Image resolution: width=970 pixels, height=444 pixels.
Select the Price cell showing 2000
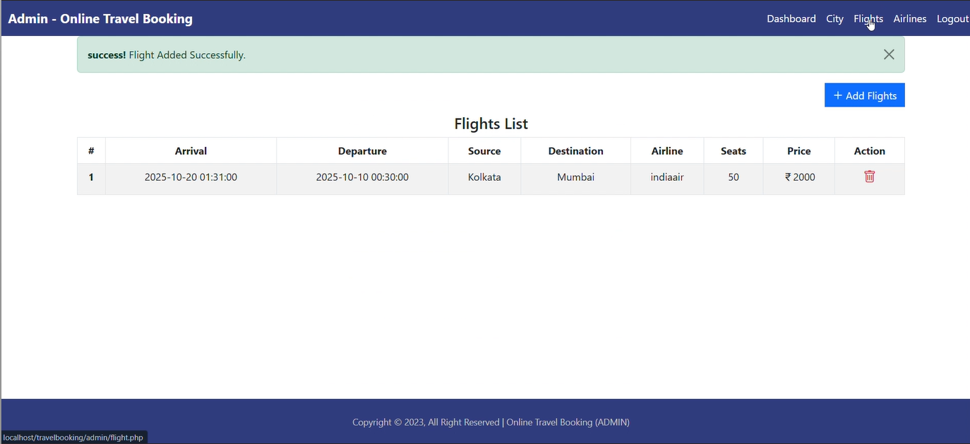coord(798,176)
